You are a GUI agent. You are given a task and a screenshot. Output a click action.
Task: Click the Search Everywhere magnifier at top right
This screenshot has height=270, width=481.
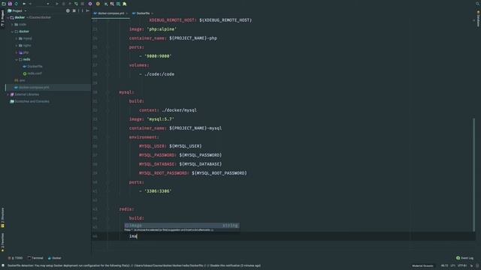click(x=477, y=4)
